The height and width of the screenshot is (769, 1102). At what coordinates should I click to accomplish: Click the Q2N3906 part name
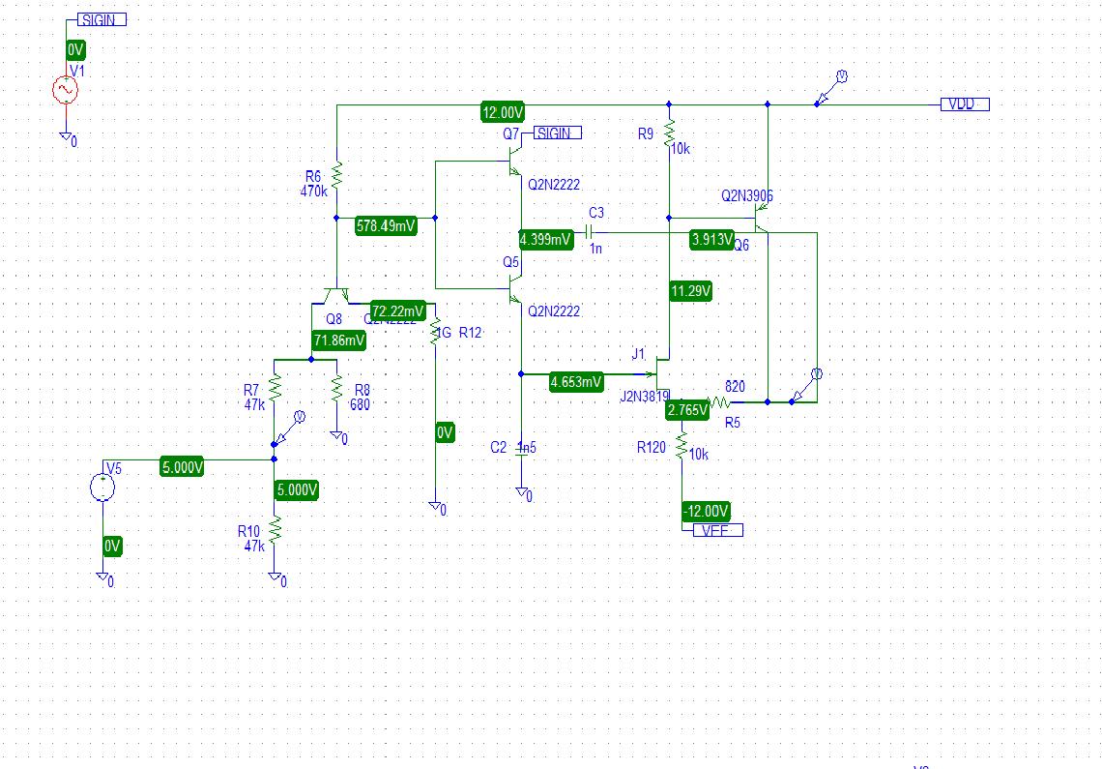[x=747, y=195]
